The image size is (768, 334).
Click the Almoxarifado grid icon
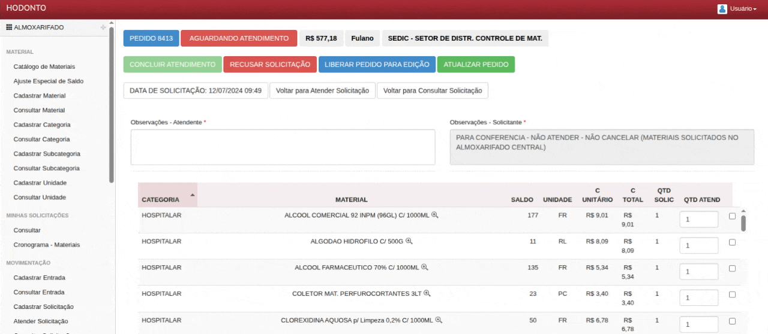9,28
